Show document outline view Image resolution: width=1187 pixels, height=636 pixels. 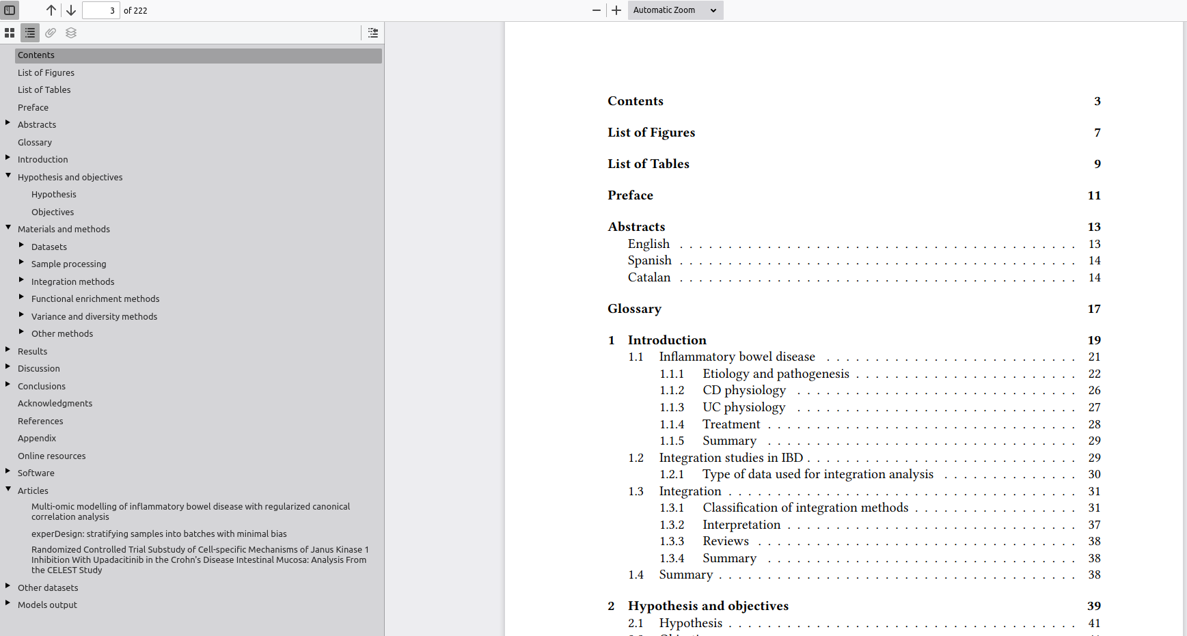(30, 33)
